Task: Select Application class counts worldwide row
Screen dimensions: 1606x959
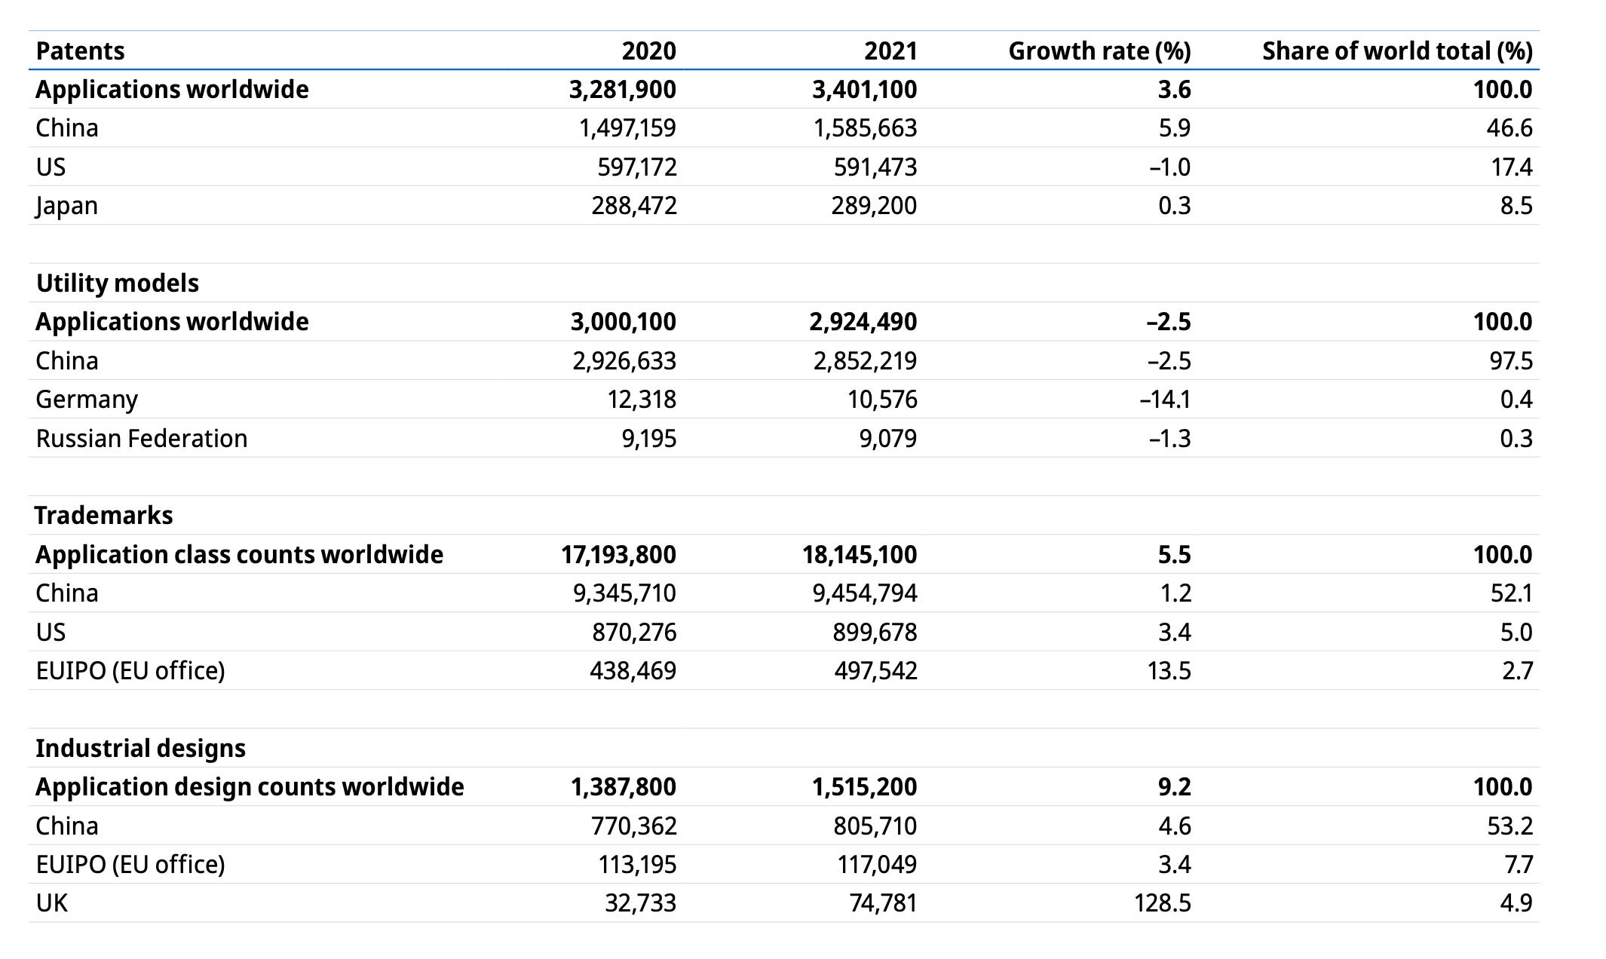Action: 240,554
